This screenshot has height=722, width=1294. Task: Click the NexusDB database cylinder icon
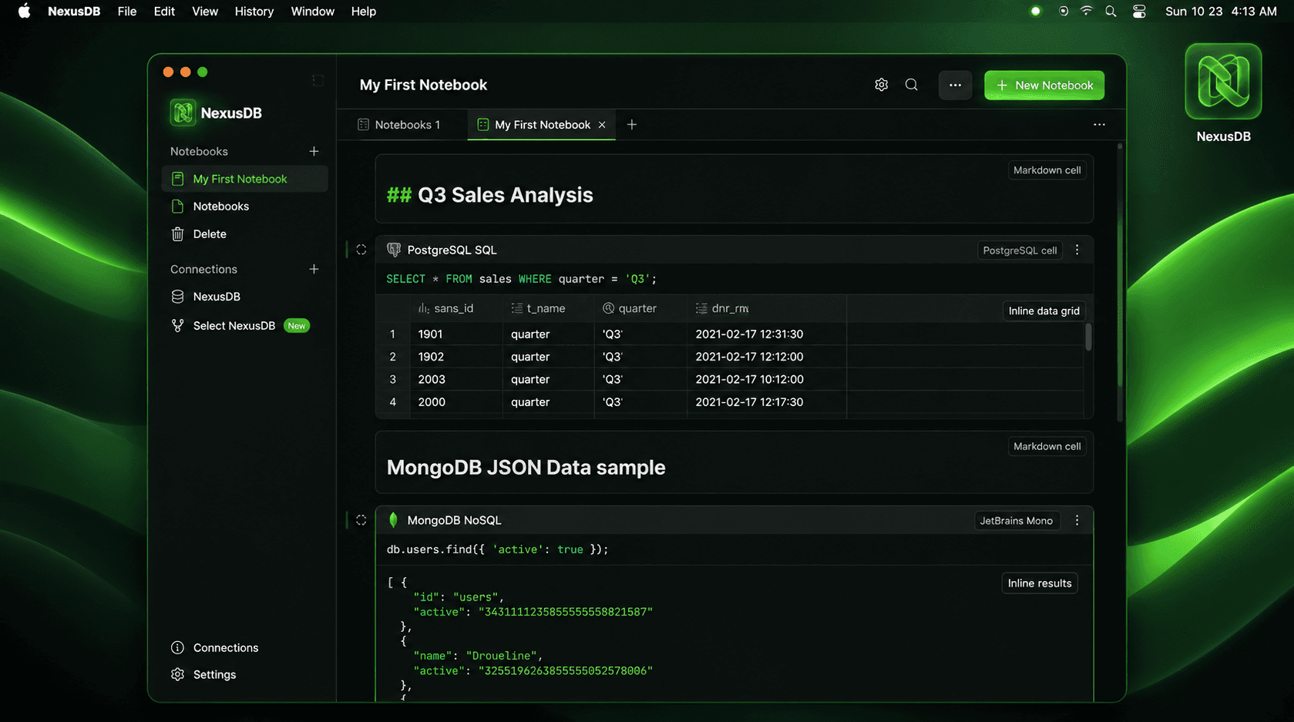tap(177, 297)
